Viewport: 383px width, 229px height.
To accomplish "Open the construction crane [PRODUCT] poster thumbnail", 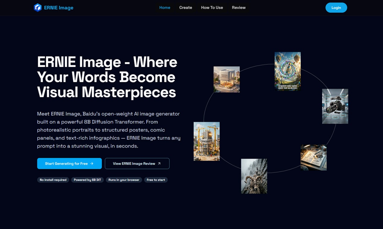I will pos(206,141).
